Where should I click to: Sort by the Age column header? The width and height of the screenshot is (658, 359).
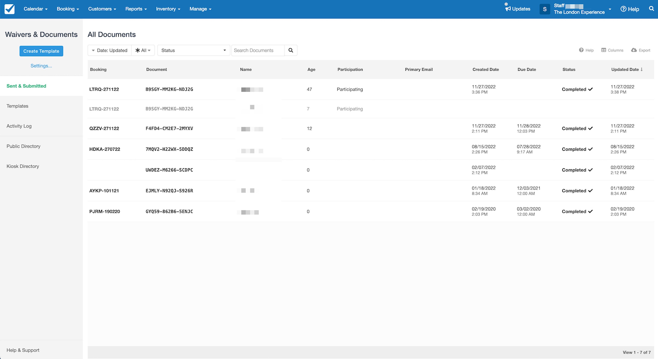[x=312, y=69]
